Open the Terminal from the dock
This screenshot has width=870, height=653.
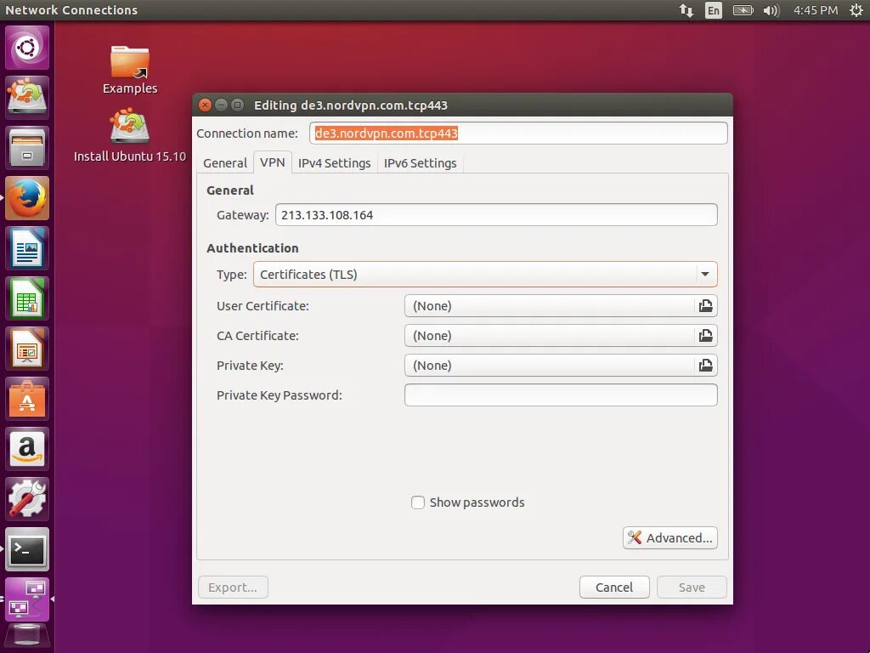coord(27,549)
